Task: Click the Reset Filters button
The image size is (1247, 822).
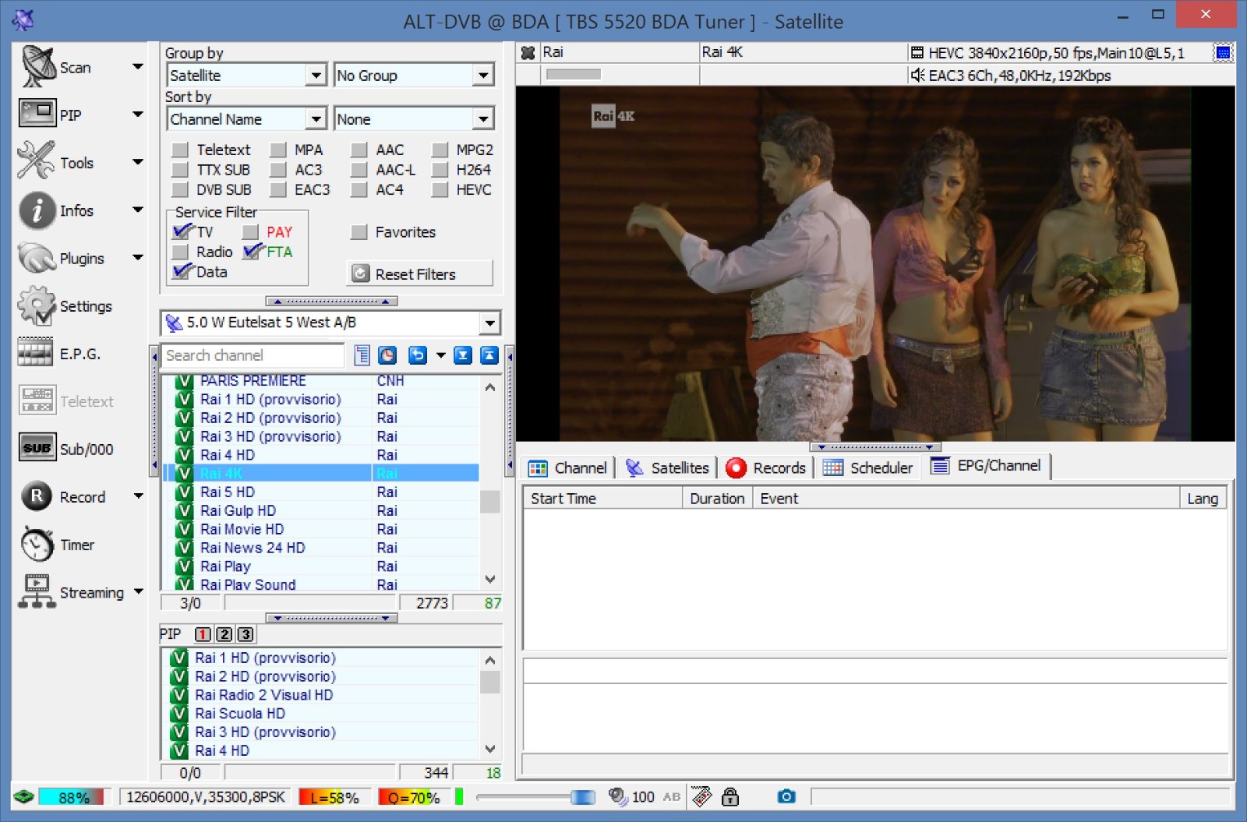Action: coord(419,273)
